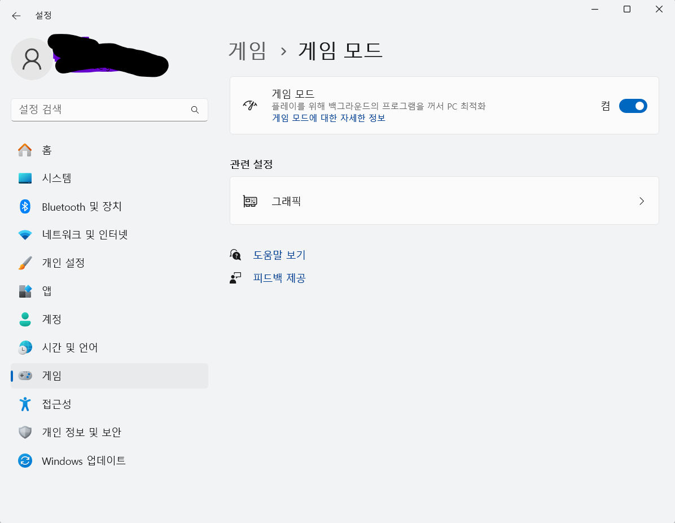The image size is (675, 523).
Task: Click the 계정 person icon
Action: [x=25, y=319]
